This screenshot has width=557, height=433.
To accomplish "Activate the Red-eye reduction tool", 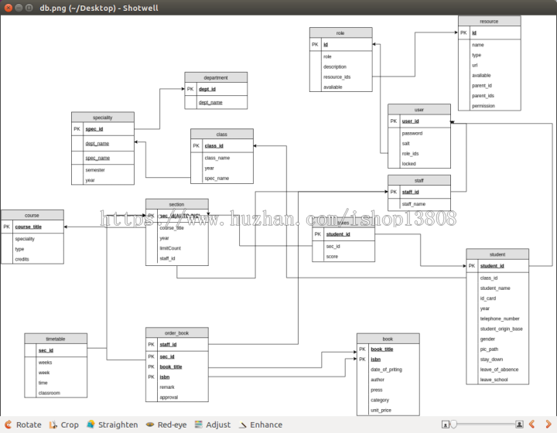I will [168, 424].
